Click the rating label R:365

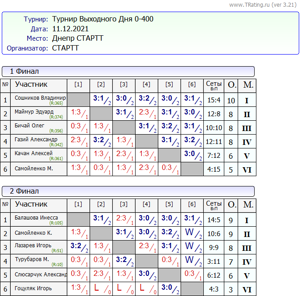(x=56, y=103)
